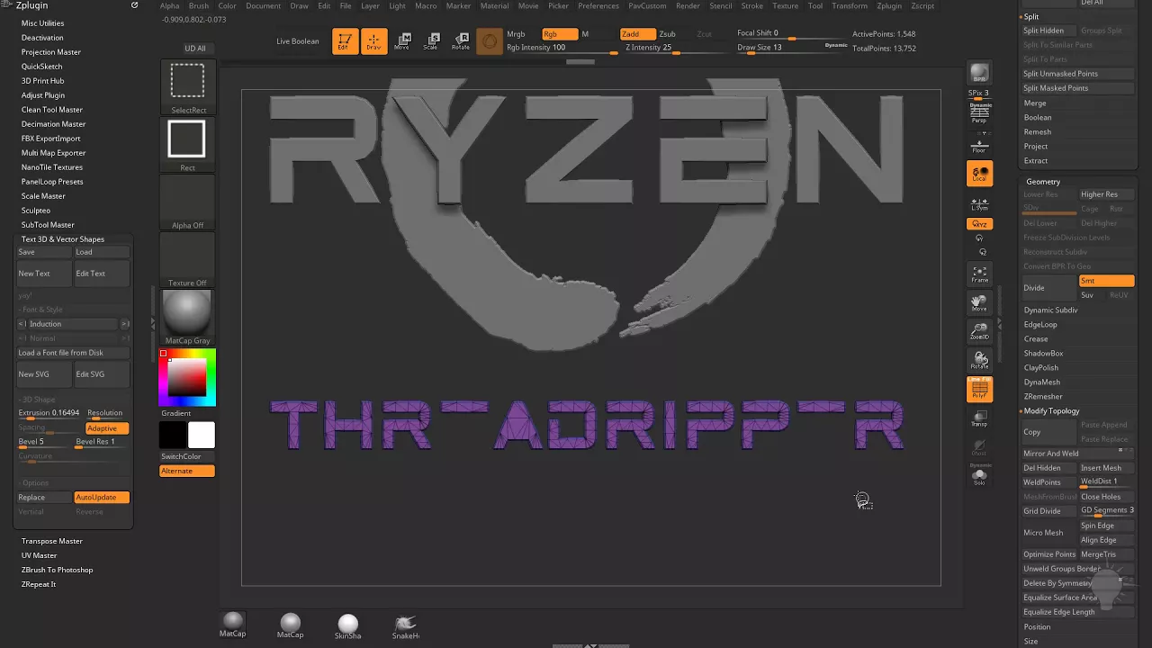Toggle Alternate color button
The width and height of the screenshot is (1152, 648).
pos(187,471)
